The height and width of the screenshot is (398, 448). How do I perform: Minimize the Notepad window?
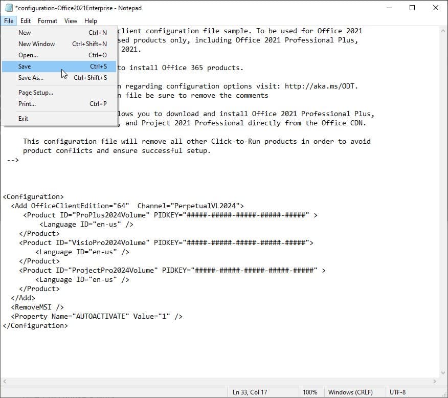click(389, 8)
